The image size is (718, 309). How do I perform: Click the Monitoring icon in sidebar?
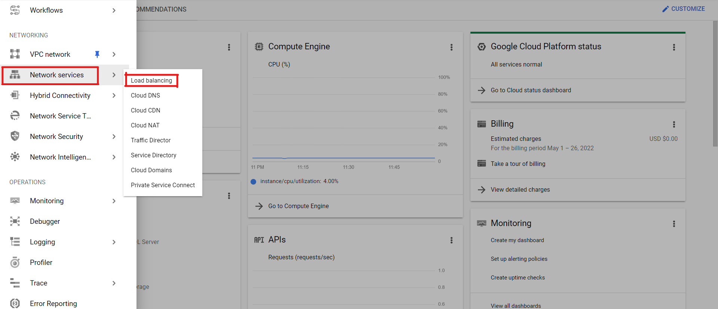[x=15, y=201]
